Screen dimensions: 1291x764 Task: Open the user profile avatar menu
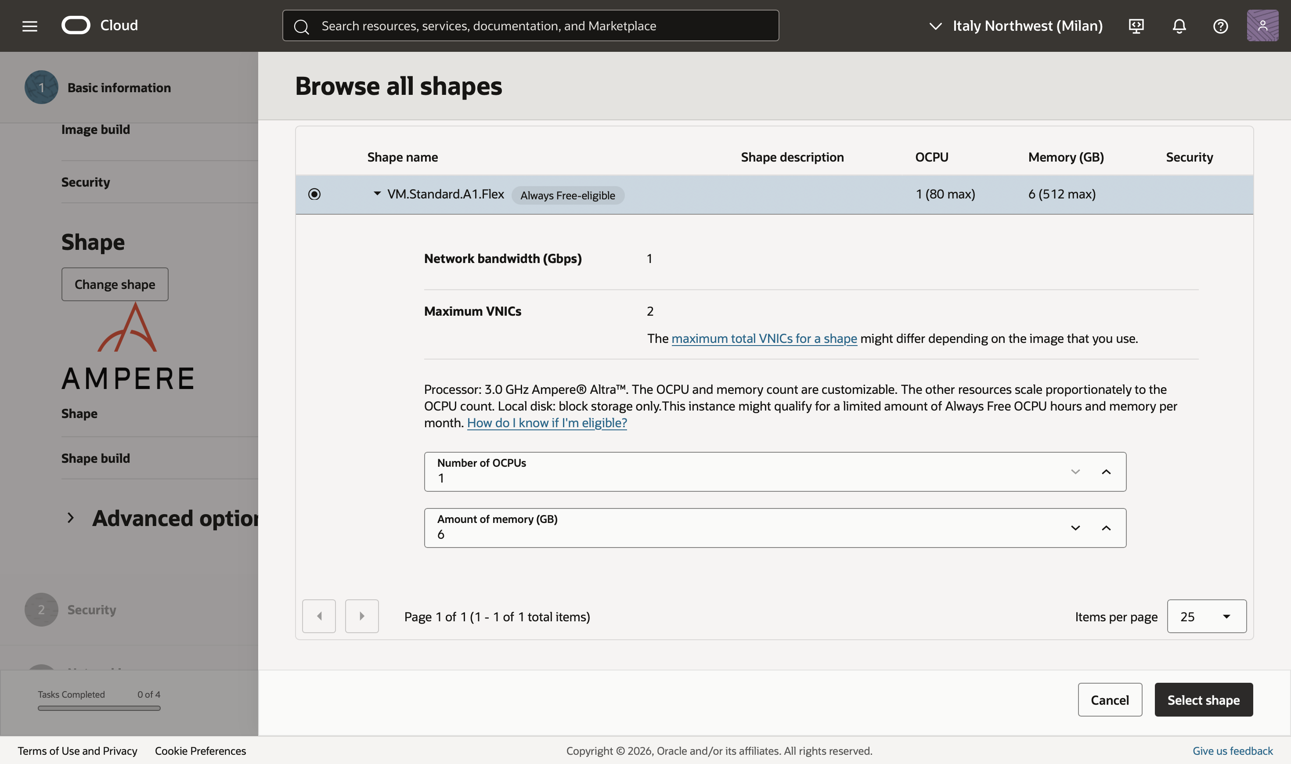coord(1262,26)
